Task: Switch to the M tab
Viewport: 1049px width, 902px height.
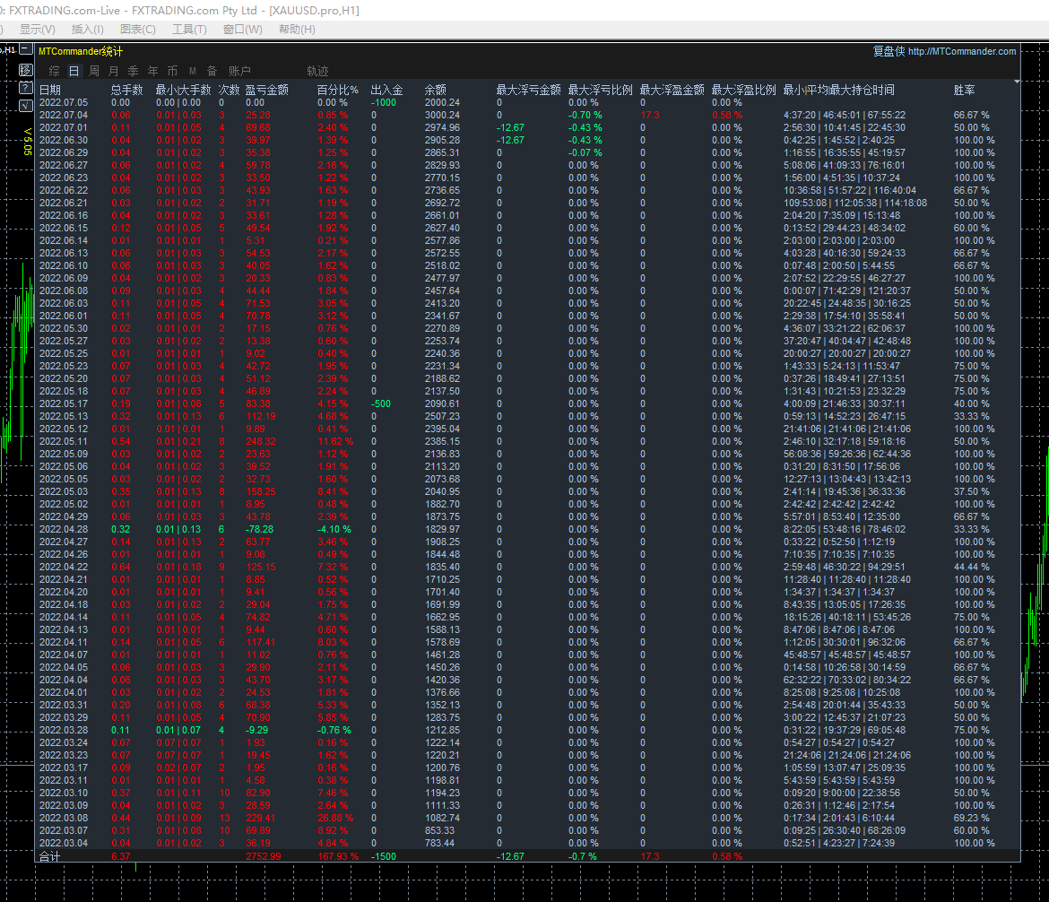Action: pyautogui.click(x=193, y=71)
